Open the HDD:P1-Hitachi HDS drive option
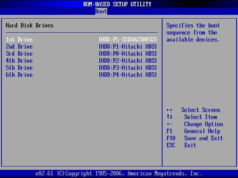Viewport: 238px width, 178px height. click(128, 46)
